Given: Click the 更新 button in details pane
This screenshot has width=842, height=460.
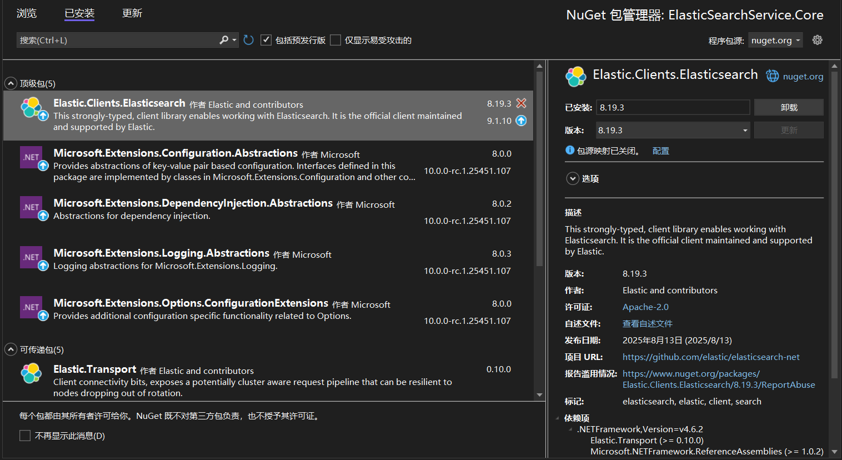Looking at the screenshot, I should click(789, 130).
